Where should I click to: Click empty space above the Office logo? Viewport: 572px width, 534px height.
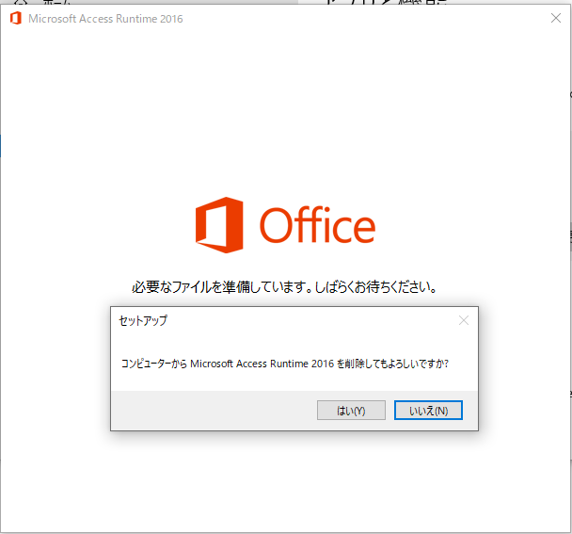pyautogui.click(x=282, y=122)
